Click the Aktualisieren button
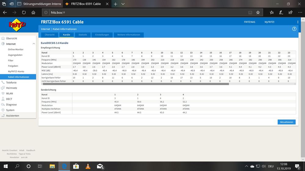 pos(286,122)
